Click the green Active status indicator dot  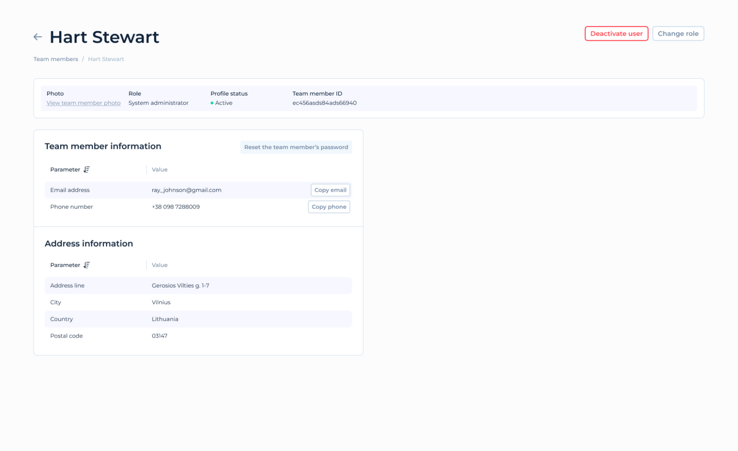(212, 103)
